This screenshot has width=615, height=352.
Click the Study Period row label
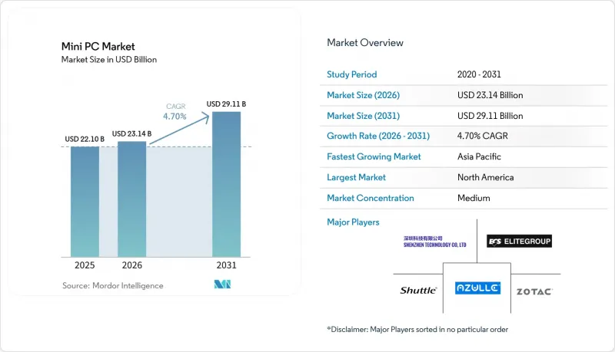coord(352,74)
